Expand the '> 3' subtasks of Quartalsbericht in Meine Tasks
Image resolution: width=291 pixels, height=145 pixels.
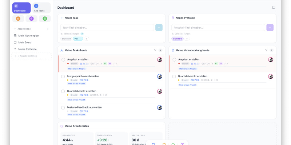[x=105, y=95]
